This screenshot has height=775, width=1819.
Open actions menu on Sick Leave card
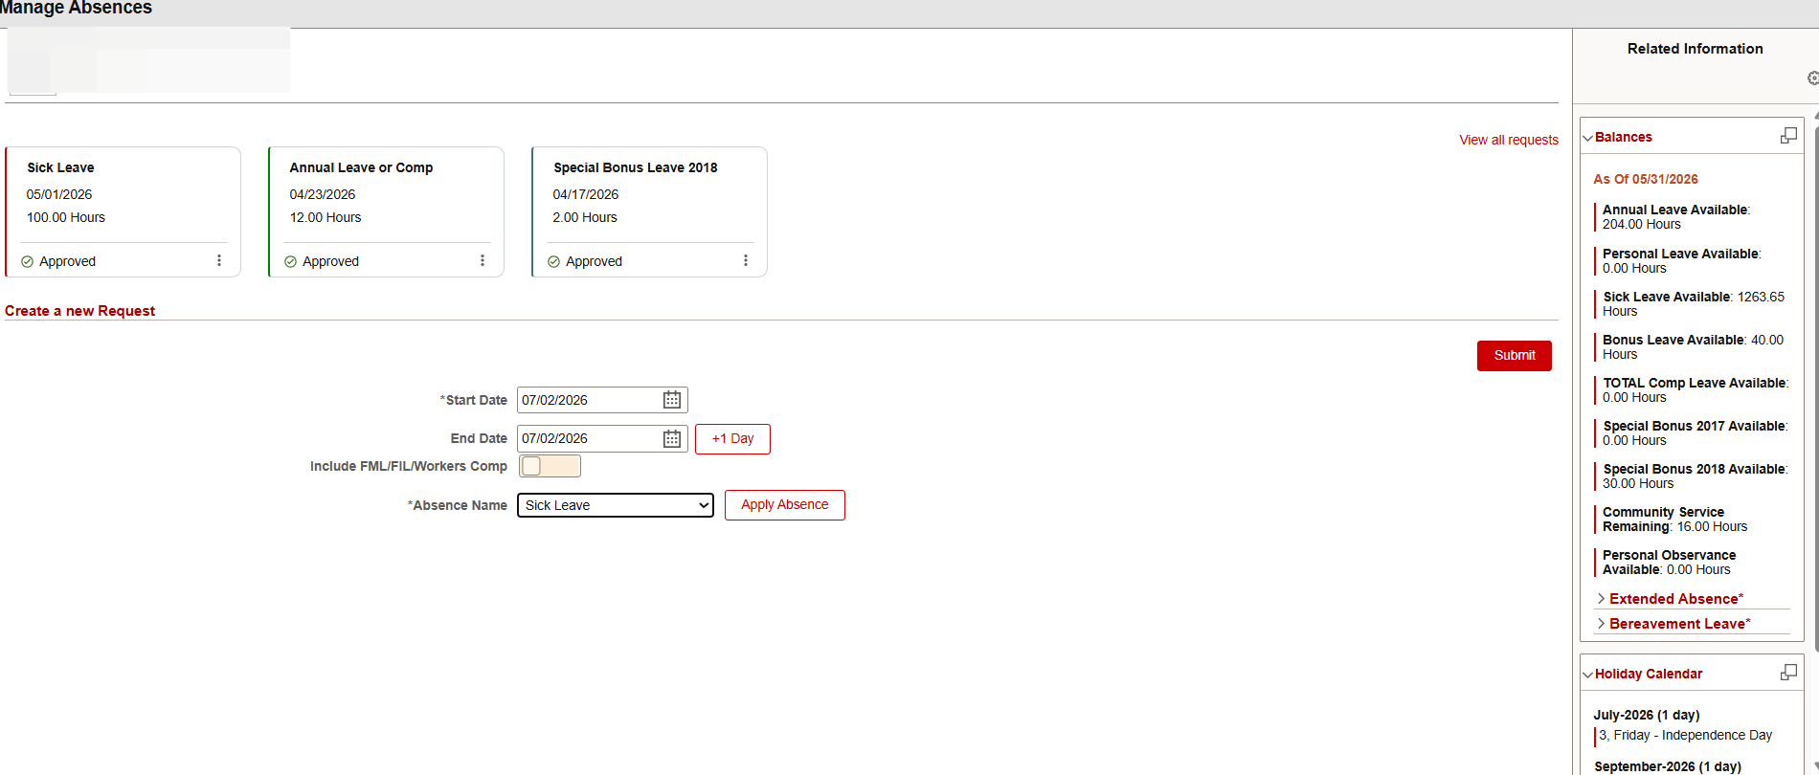coord(219,260)
